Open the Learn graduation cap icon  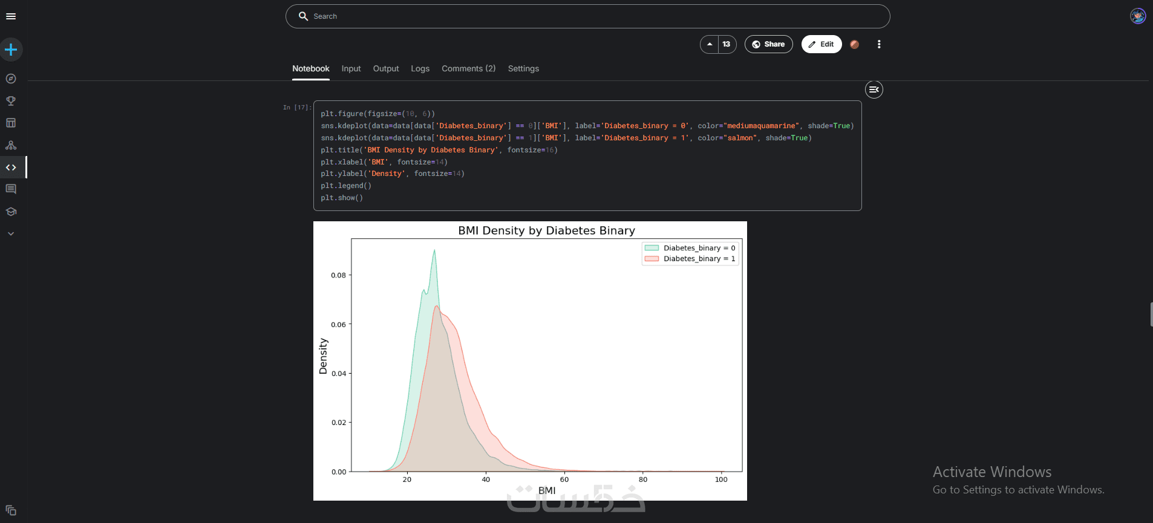coord(11,212)
